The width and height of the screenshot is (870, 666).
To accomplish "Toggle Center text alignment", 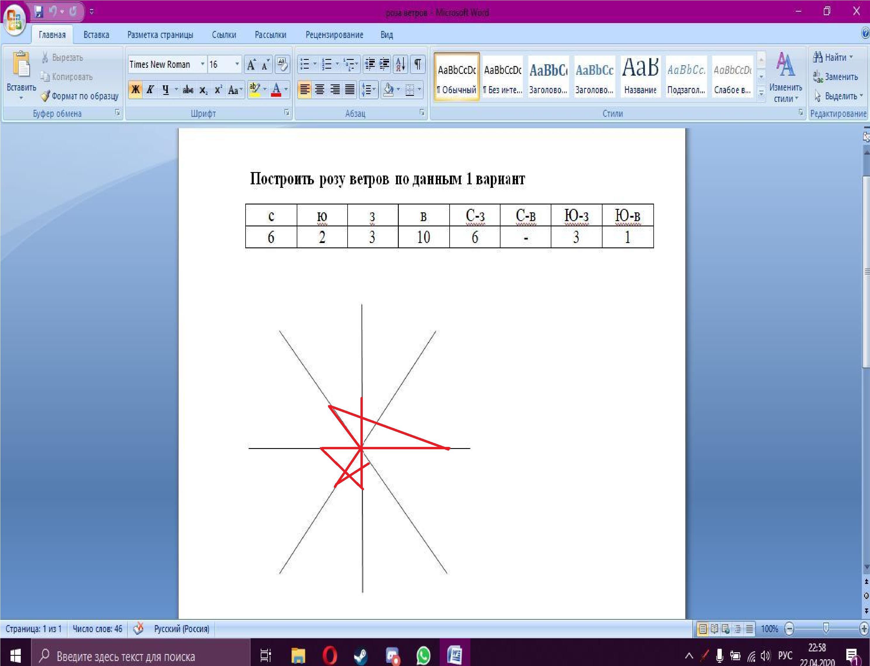I will pyautogui.click(x=320, y=90).
